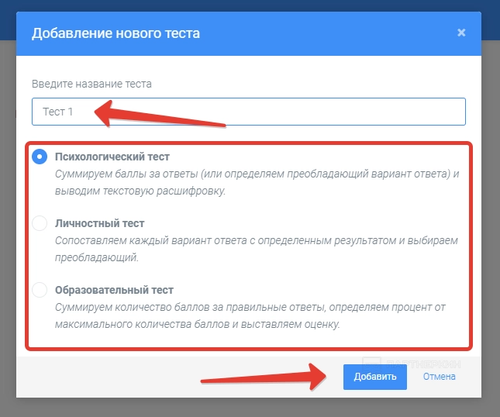Click the Партнеркин watermark logo icon
Screen dimensions: 500x417
pos(372,361)
